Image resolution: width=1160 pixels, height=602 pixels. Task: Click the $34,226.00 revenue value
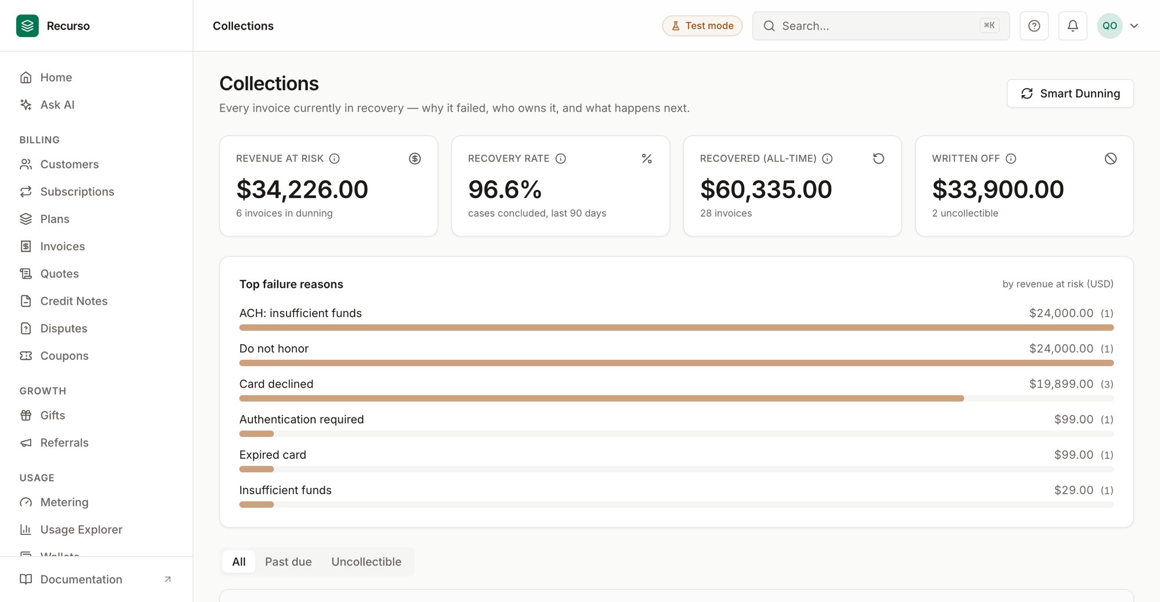click(x=302, y=189)
